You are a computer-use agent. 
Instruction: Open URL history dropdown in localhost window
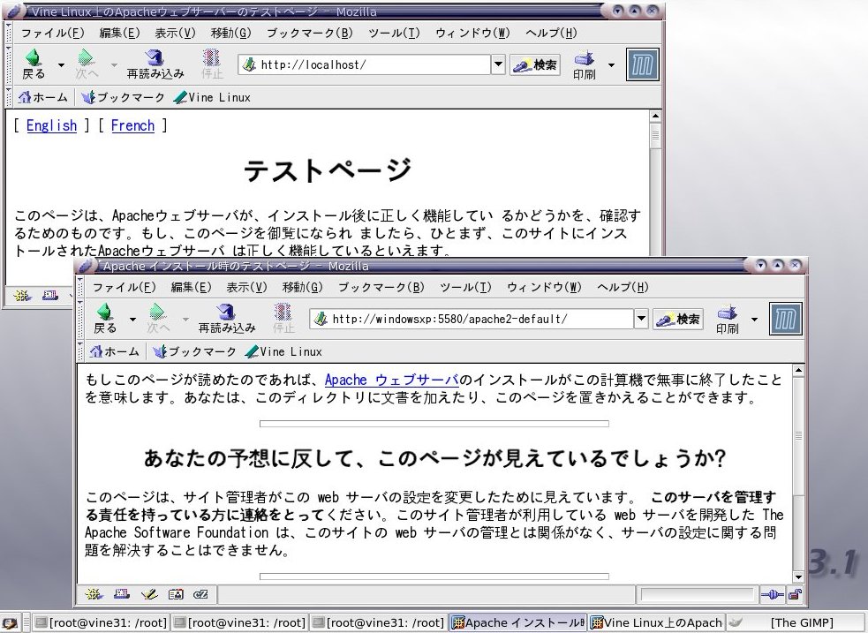498,64
